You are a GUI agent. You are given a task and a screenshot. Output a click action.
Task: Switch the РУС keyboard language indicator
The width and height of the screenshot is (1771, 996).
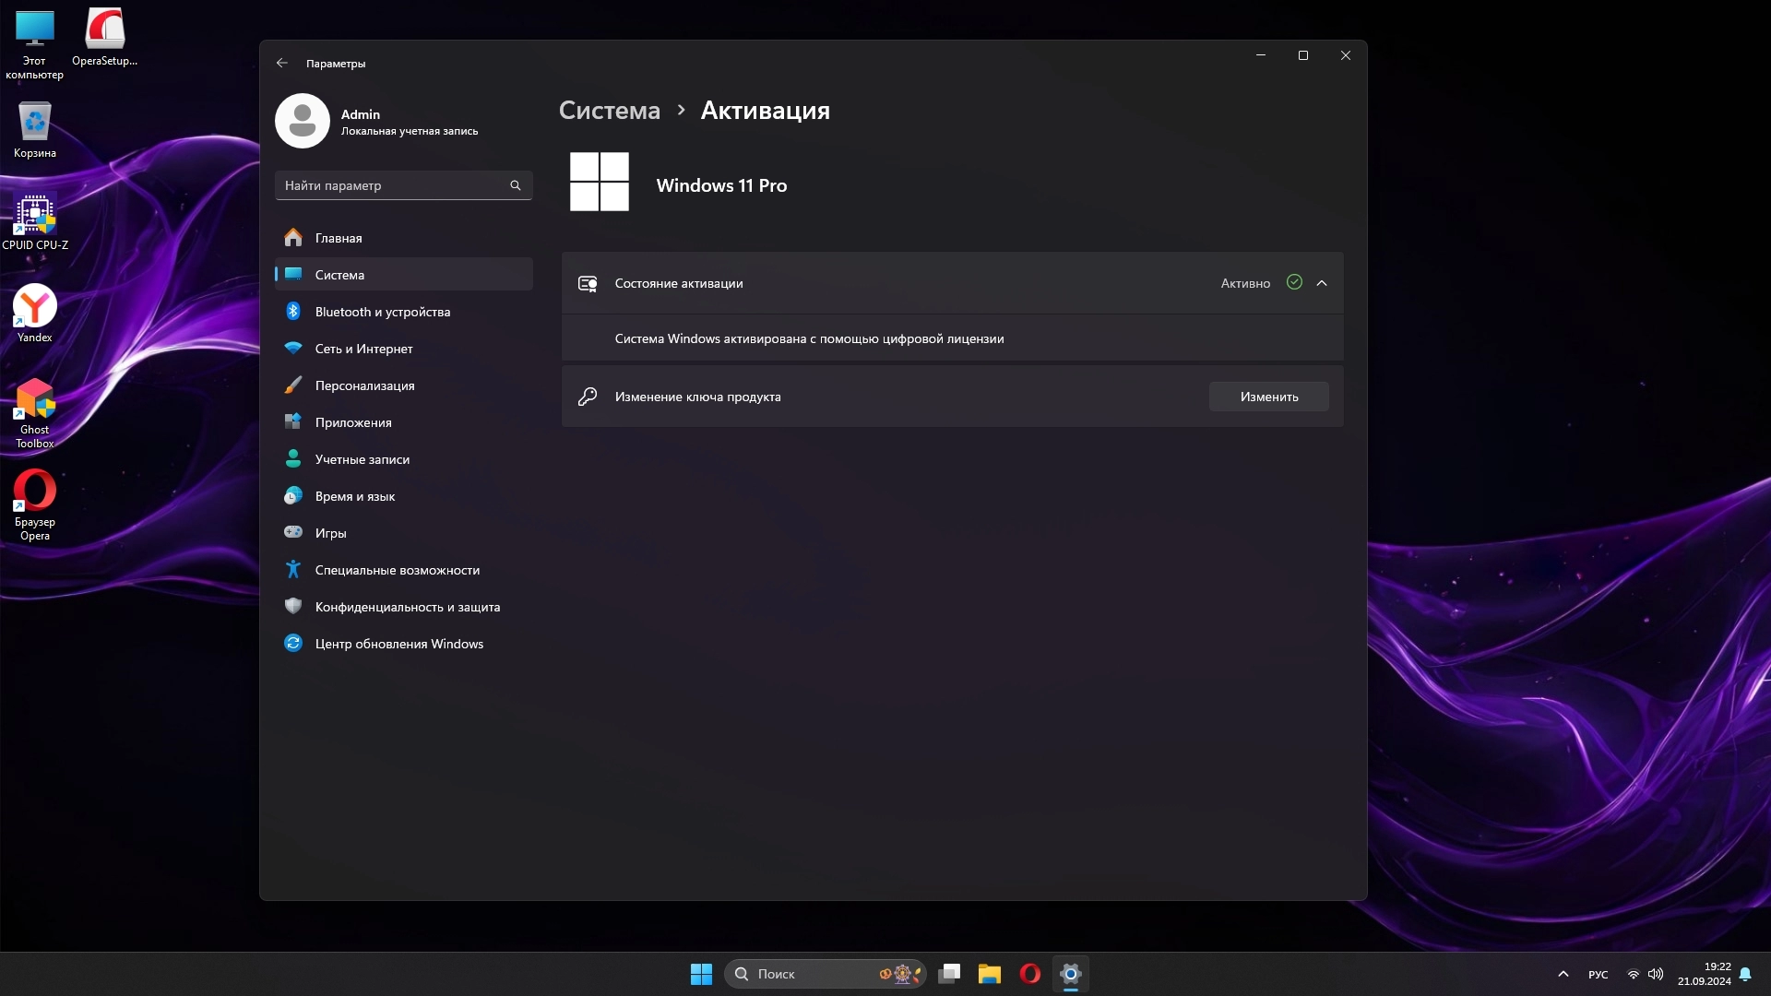click(x=1598, y=975)
